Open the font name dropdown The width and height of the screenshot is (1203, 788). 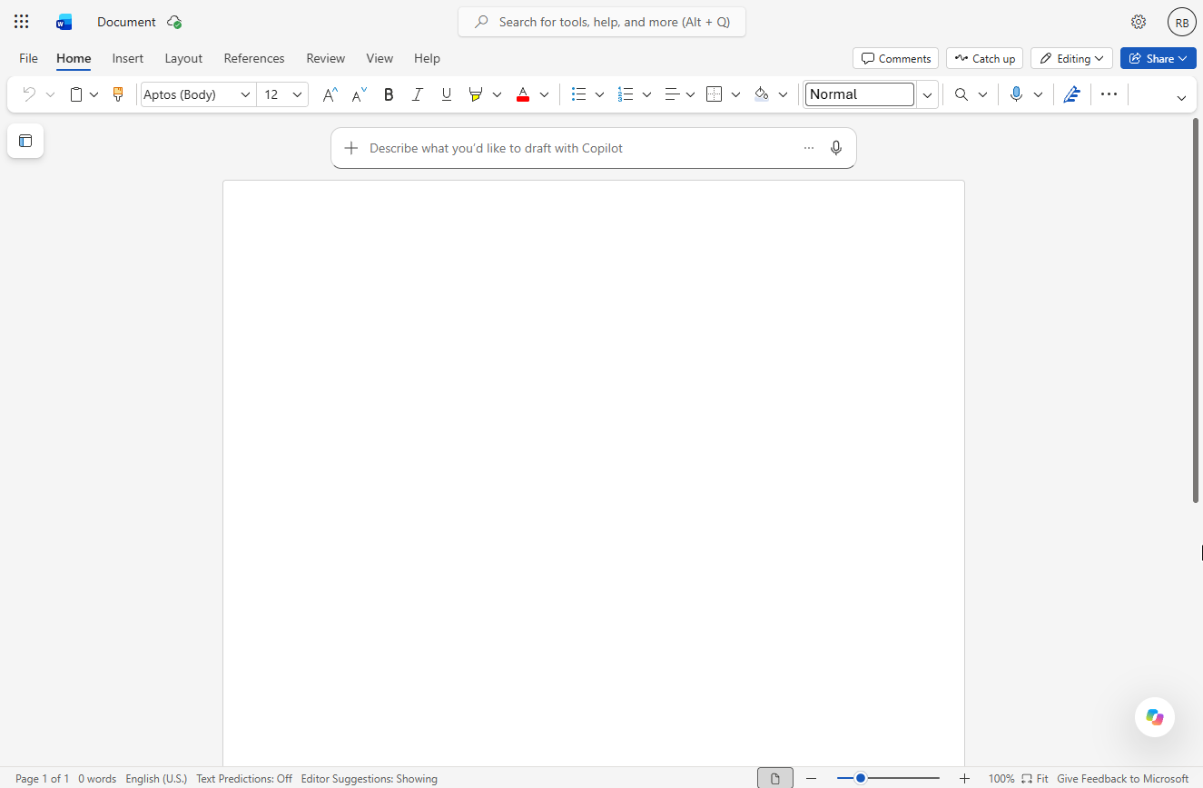245,94
